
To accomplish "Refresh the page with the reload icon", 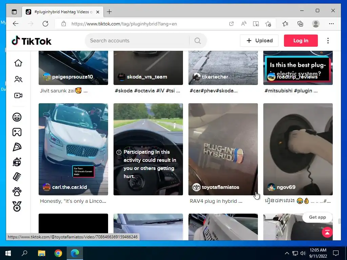I will (45, 24).
